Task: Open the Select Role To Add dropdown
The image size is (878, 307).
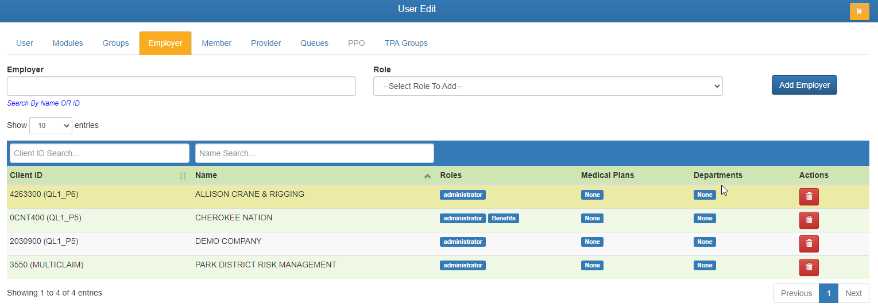Action: (547, 86)
